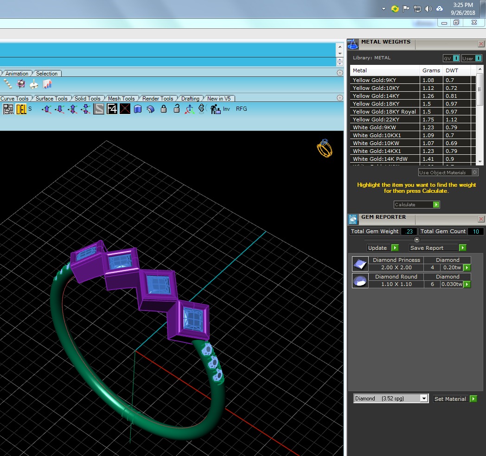Click the turntable stand icon

tap(34, 84)
